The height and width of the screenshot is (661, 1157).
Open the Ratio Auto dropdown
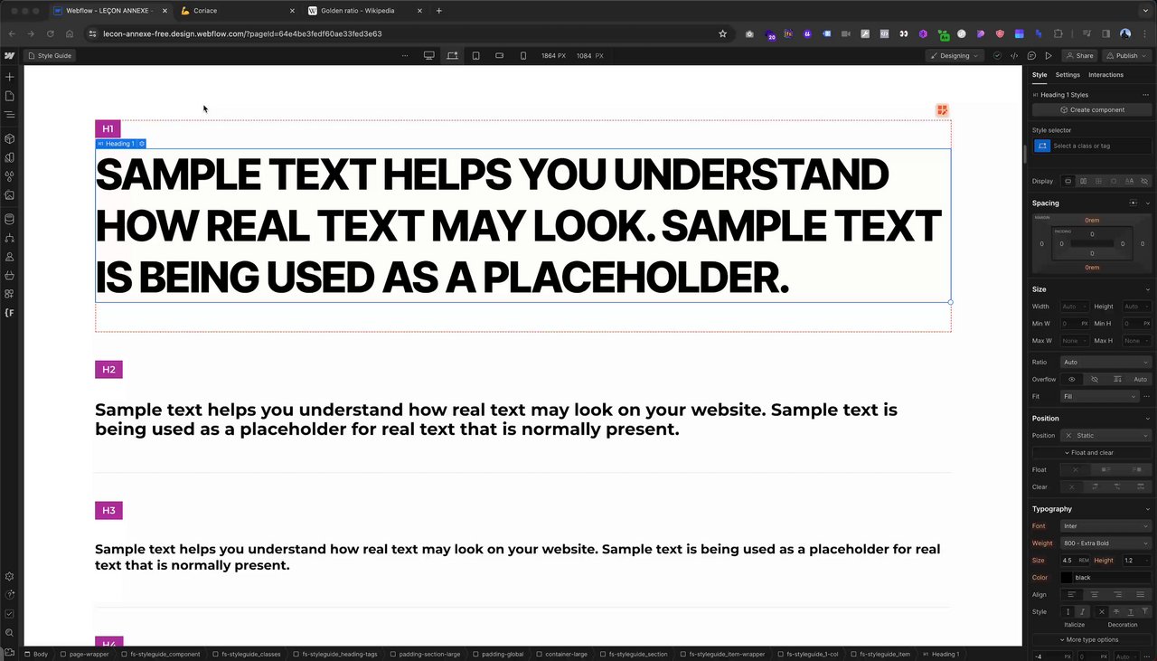[1106, 362]
